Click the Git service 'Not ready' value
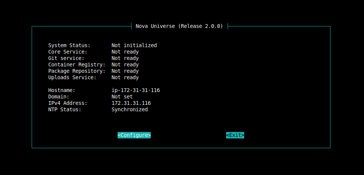The width and height of the screenshot is (364, 175). point(125,58)
